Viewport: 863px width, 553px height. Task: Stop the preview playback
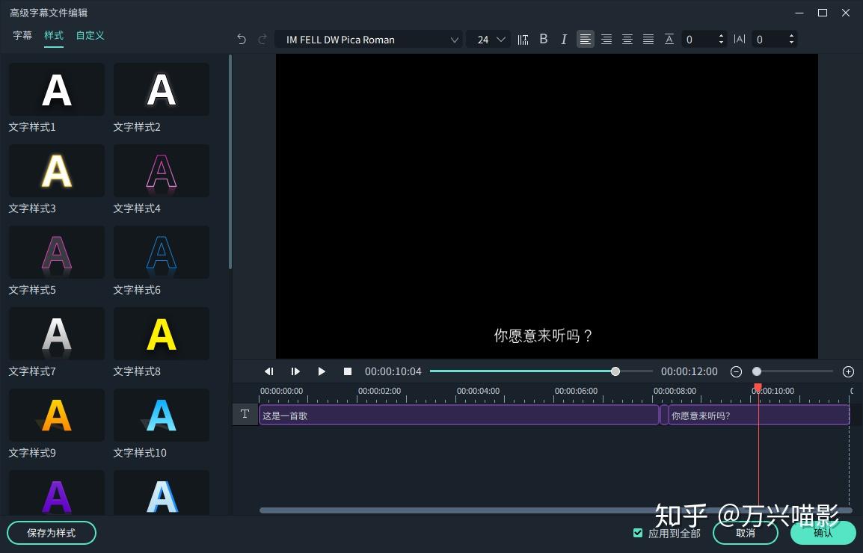(x=347, y=371)
